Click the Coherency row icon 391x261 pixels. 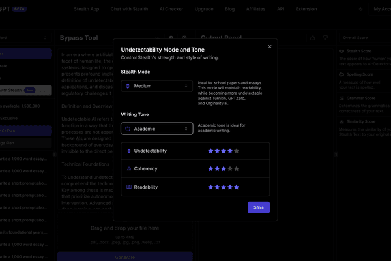128,168
